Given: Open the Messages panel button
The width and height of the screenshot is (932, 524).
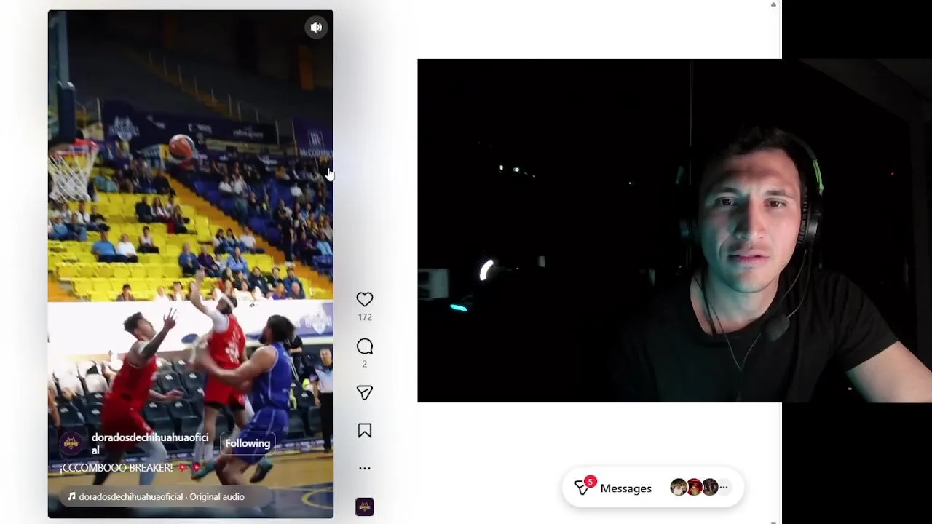Looking at the screenshot, I should pos(653,488).
